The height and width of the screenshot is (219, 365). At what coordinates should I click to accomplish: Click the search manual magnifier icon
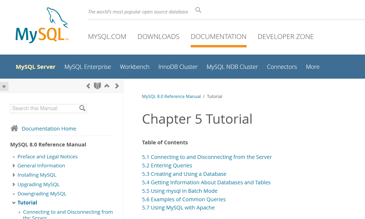pos(82,108)
